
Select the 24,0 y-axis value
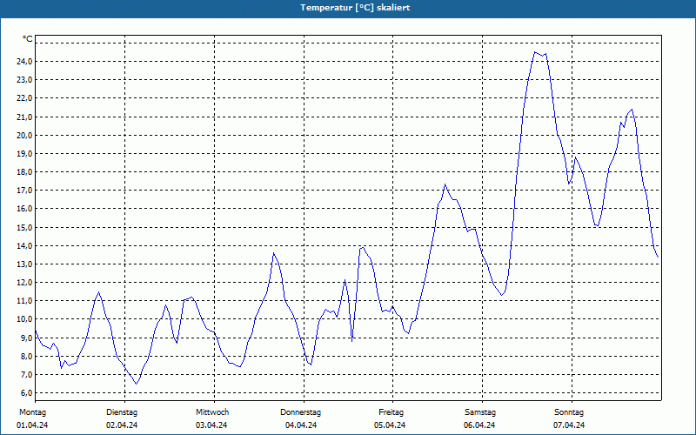24,61
